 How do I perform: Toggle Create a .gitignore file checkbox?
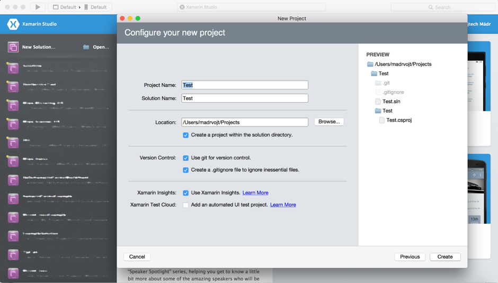(x=186, y=170)
